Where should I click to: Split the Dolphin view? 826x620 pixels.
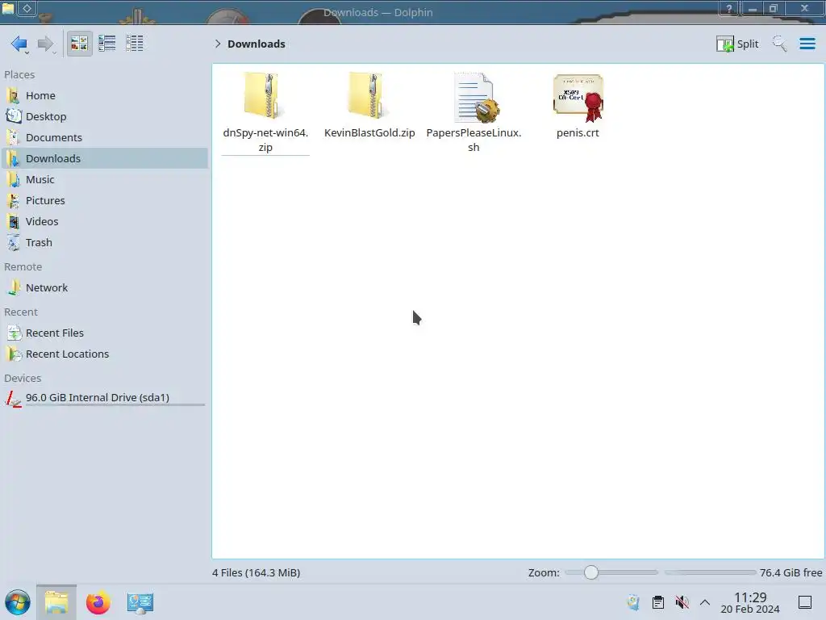(737, 44)
